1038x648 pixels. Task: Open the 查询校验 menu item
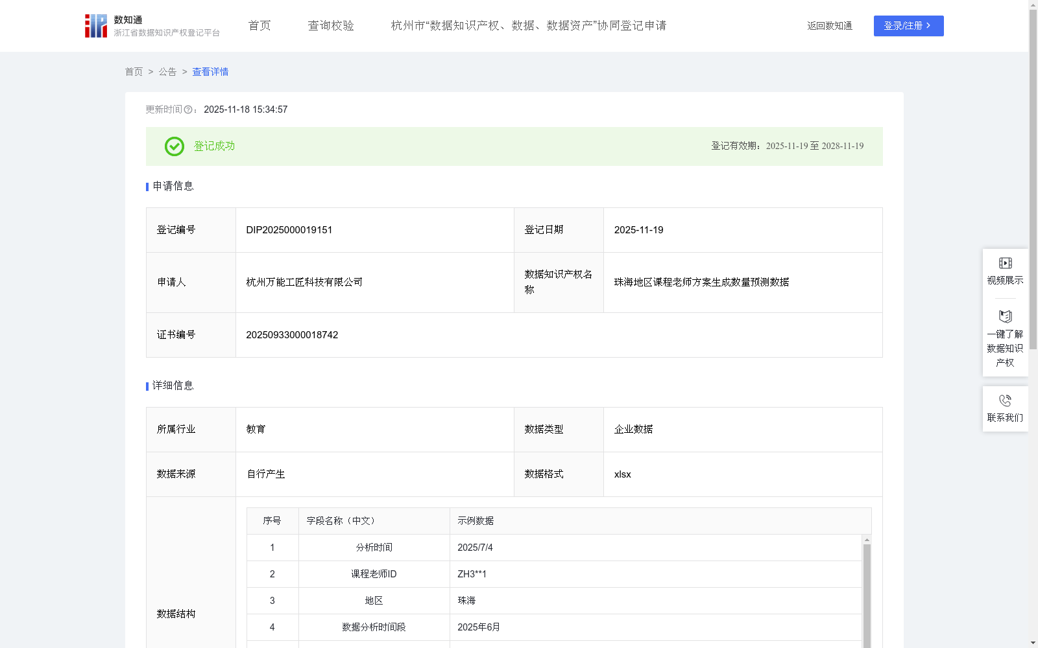coord(331,25)
